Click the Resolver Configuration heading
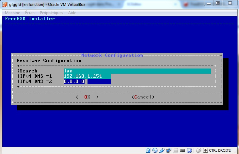Image resolution: width=239 pixels, height=154 pixels. click(x=49, y=60)
